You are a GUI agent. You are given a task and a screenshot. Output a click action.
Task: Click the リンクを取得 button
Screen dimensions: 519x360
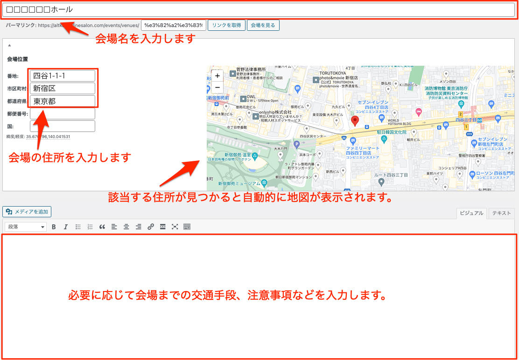226,25
